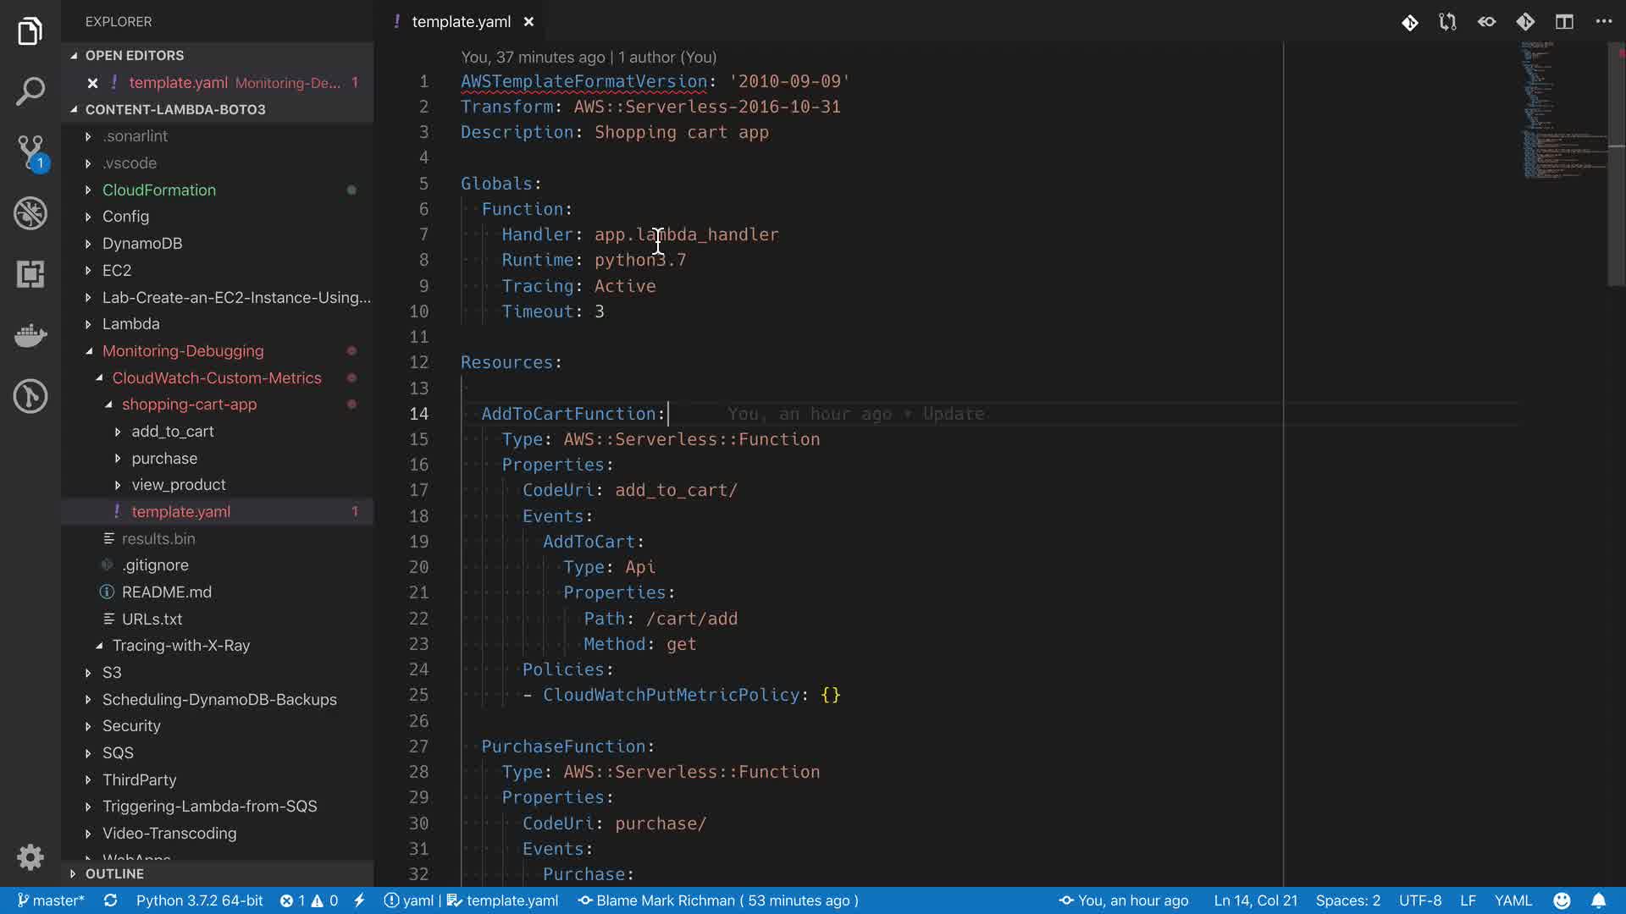Click the synchronize changes status icon
Image resolution: width=1626 pixels, height=914 pixels.
pos(110,900)
